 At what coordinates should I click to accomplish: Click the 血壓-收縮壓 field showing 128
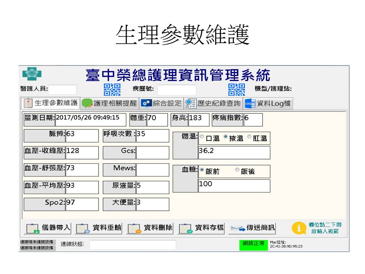pyautogui.click(x=82, y=153)
